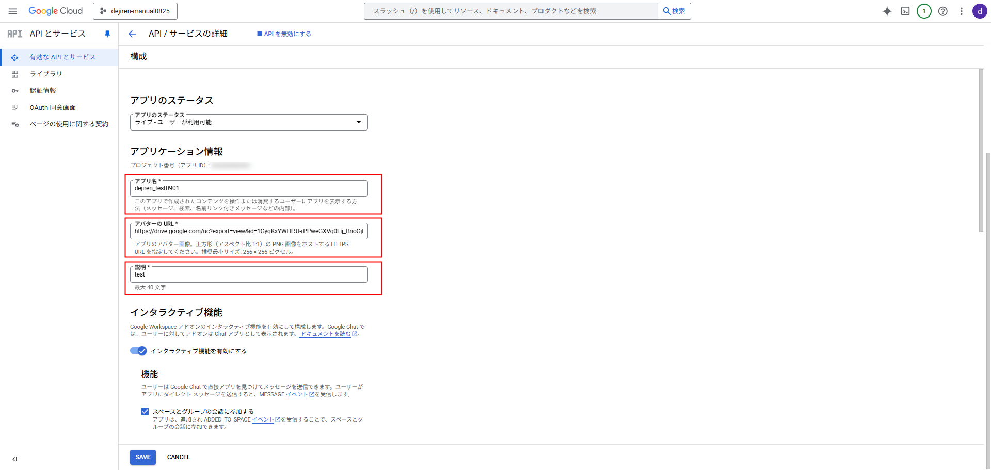The image size is (991, 470).
Task: Click the Gemini sparkle icon
Action: pos(887,11)
